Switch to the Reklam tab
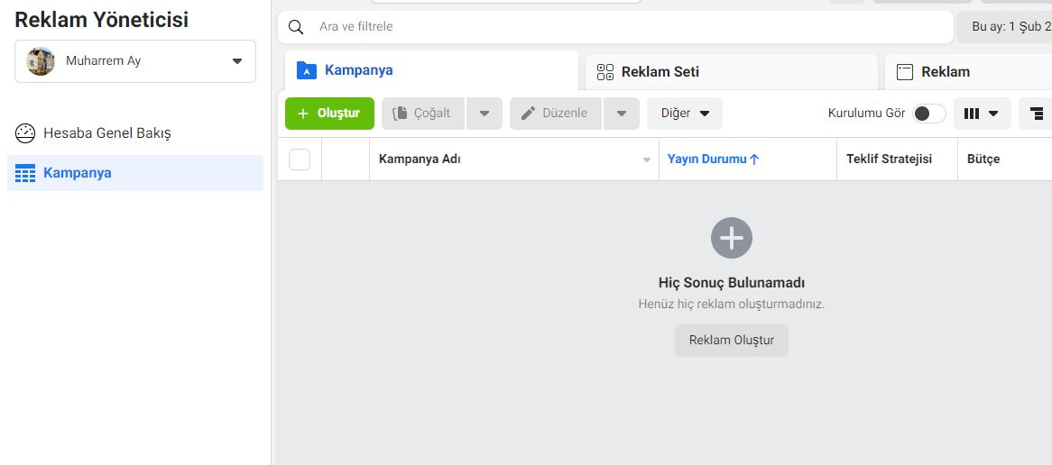This screenshot has height=465, width=1052. pyautogui.click(x=968, y=72)
